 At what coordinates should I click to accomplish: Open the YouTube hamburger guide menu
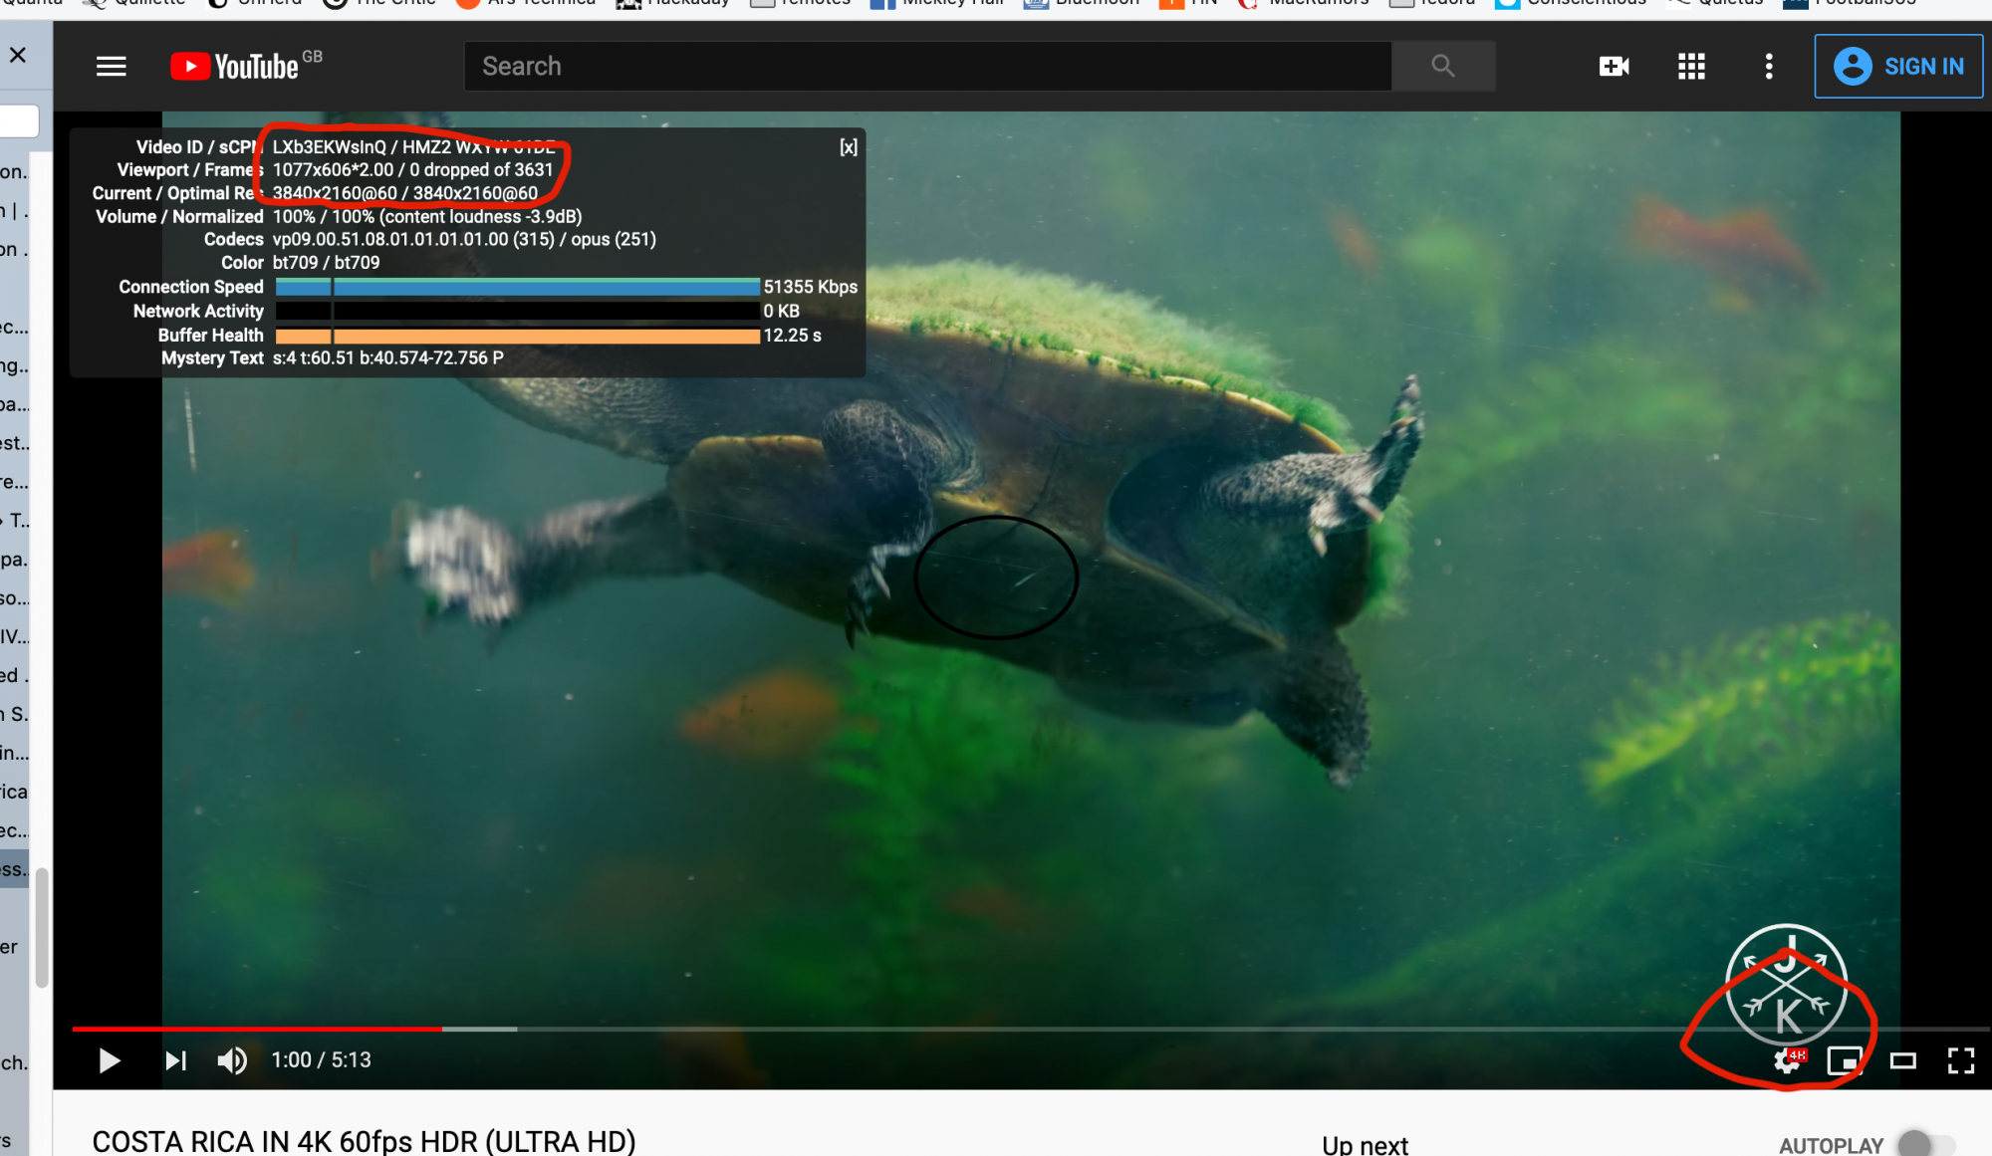click(x=111, y=67)
